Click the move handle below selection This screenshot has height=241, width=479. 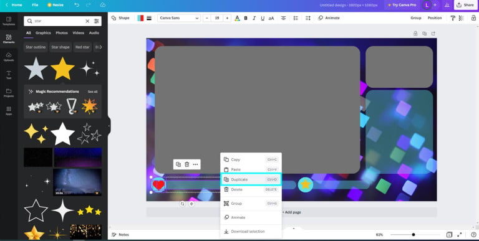coord(191,204)
